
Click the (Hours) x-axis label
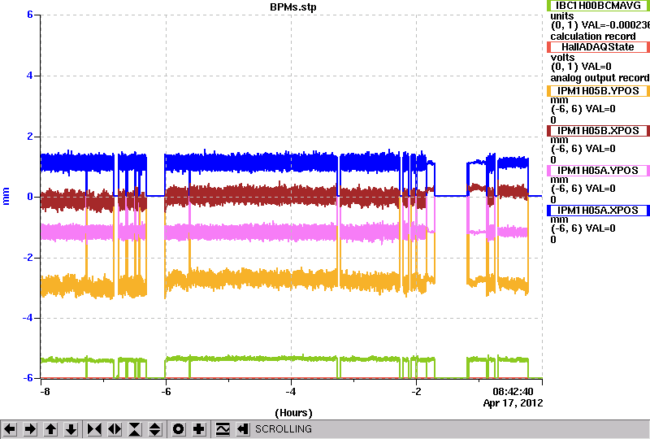[293, 413]
